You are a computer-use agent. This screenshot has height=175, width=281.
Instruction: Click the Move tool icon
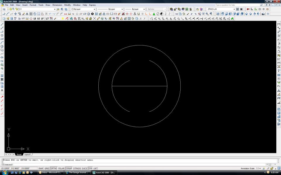click(16, 14)
